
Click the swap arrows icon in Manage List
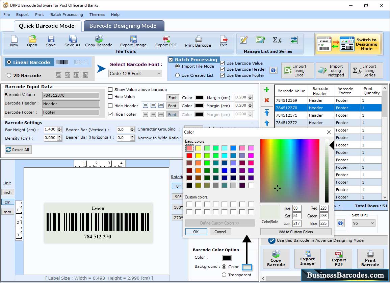[x=294, y=40]
